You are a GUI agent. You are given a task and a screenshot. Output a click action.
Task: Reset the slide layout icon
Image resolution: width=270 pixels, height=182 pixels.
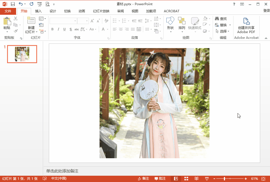(x=41, y=25)
